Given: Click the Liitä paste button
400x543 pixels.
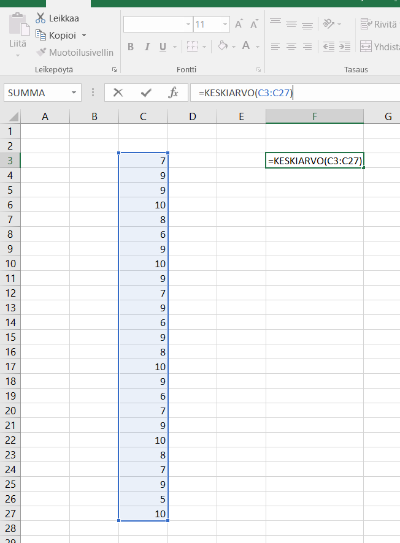Looking at the screenshot, I should coord(18,34).
